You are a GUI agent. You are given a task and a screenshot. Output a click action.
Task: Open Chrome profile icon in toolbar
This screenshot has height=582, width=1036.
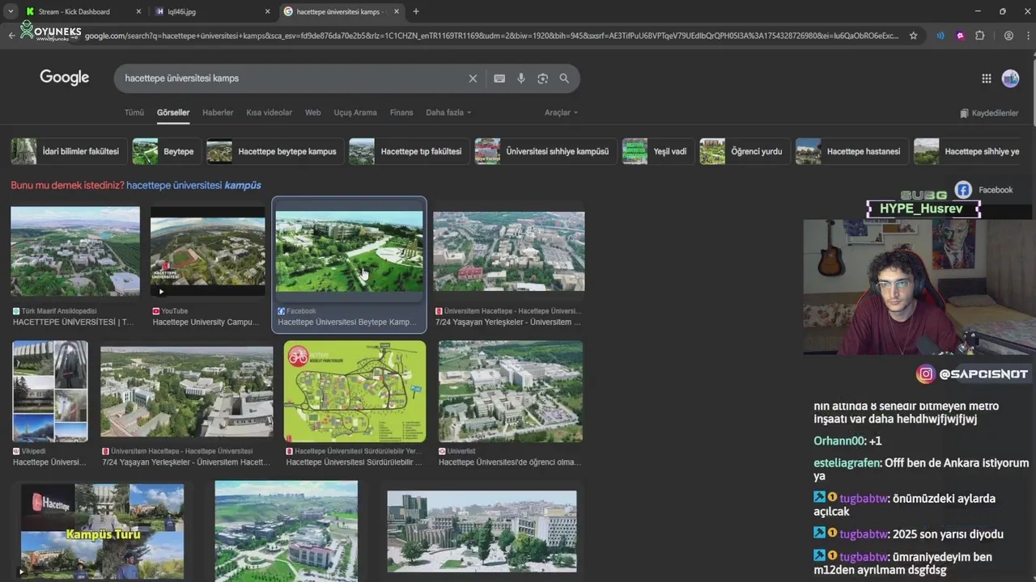1008,36
